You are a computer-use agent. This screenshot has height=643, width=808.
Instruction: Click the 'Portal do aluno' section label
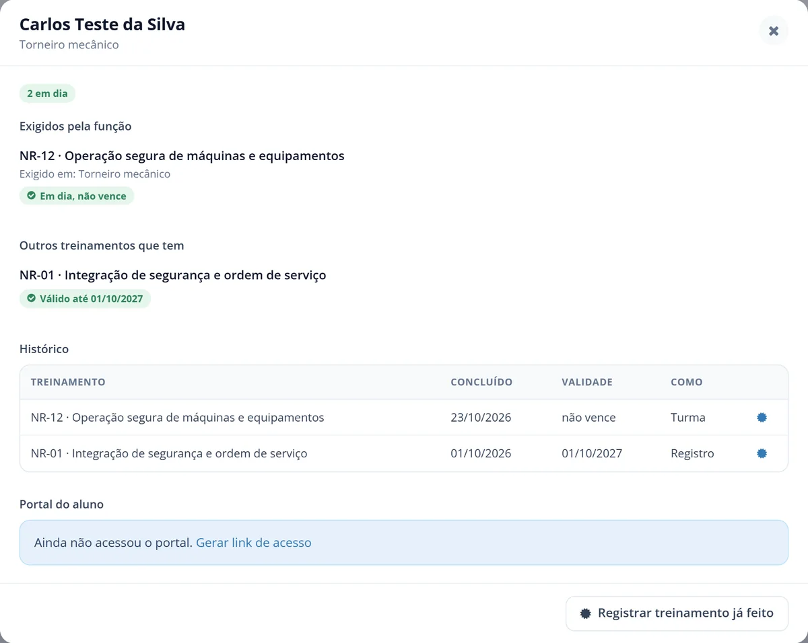(61, 504)
